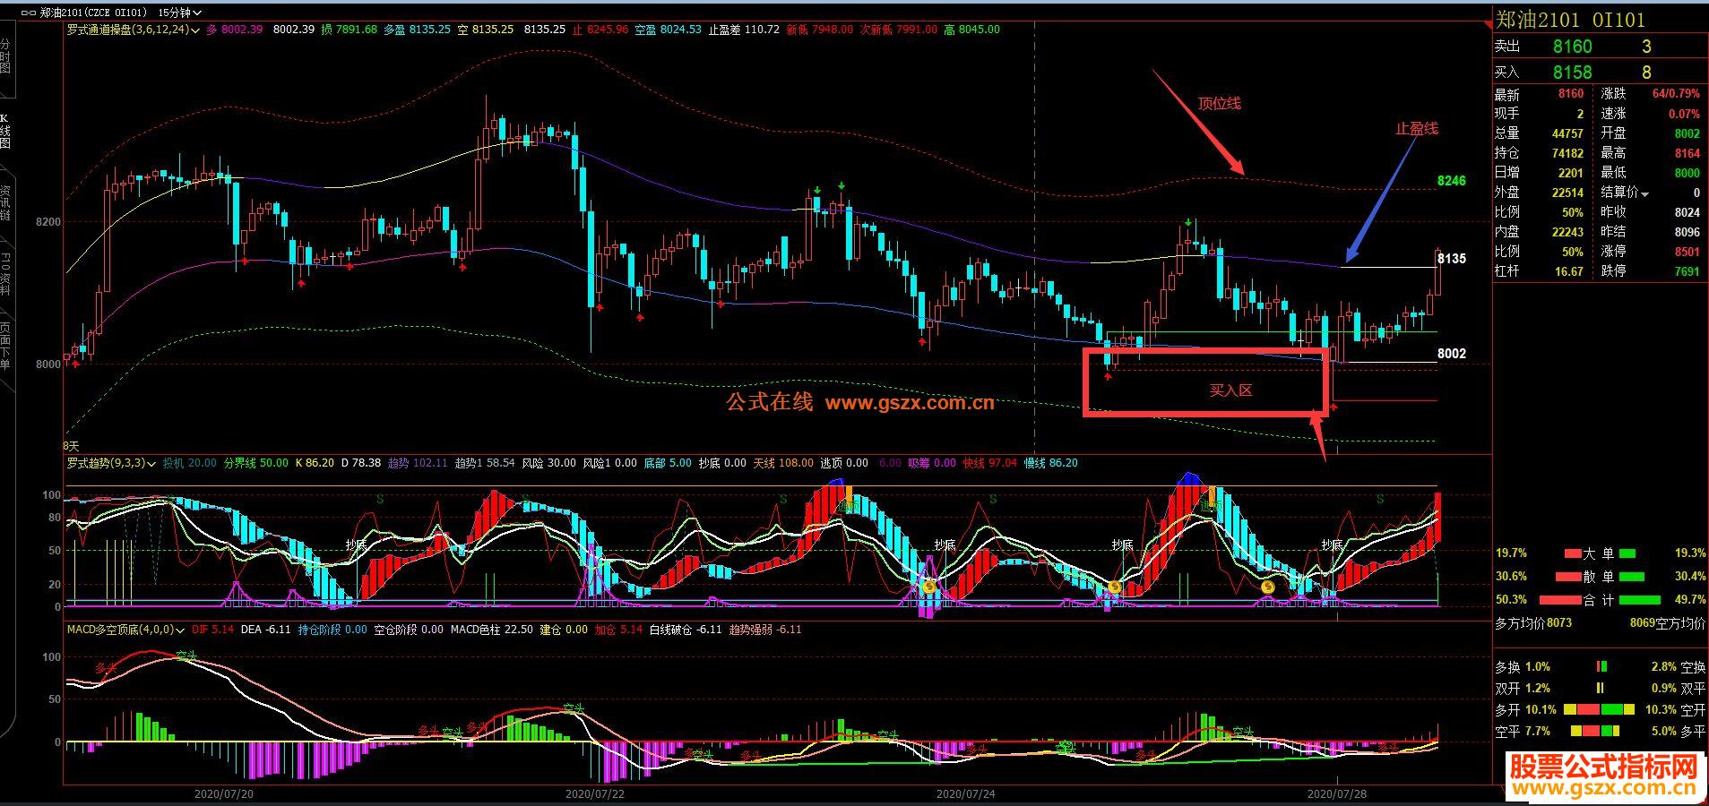Switch to the K线图 side tab
Screen dimensions: 1709x806
5,131
